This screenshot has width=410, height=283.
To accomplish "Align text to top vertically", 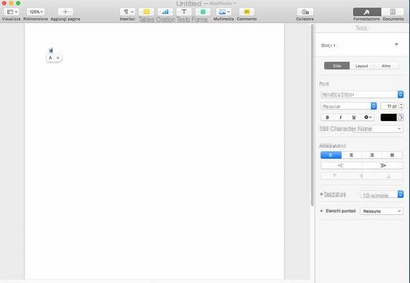I will coord(335,176).
